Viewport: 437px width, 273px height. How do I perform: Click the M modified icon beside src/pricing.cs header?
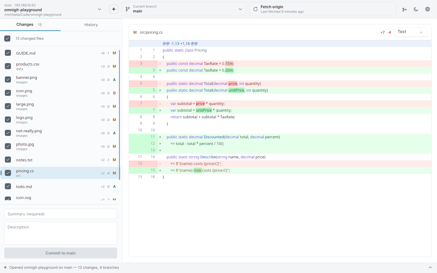[135, 32]
